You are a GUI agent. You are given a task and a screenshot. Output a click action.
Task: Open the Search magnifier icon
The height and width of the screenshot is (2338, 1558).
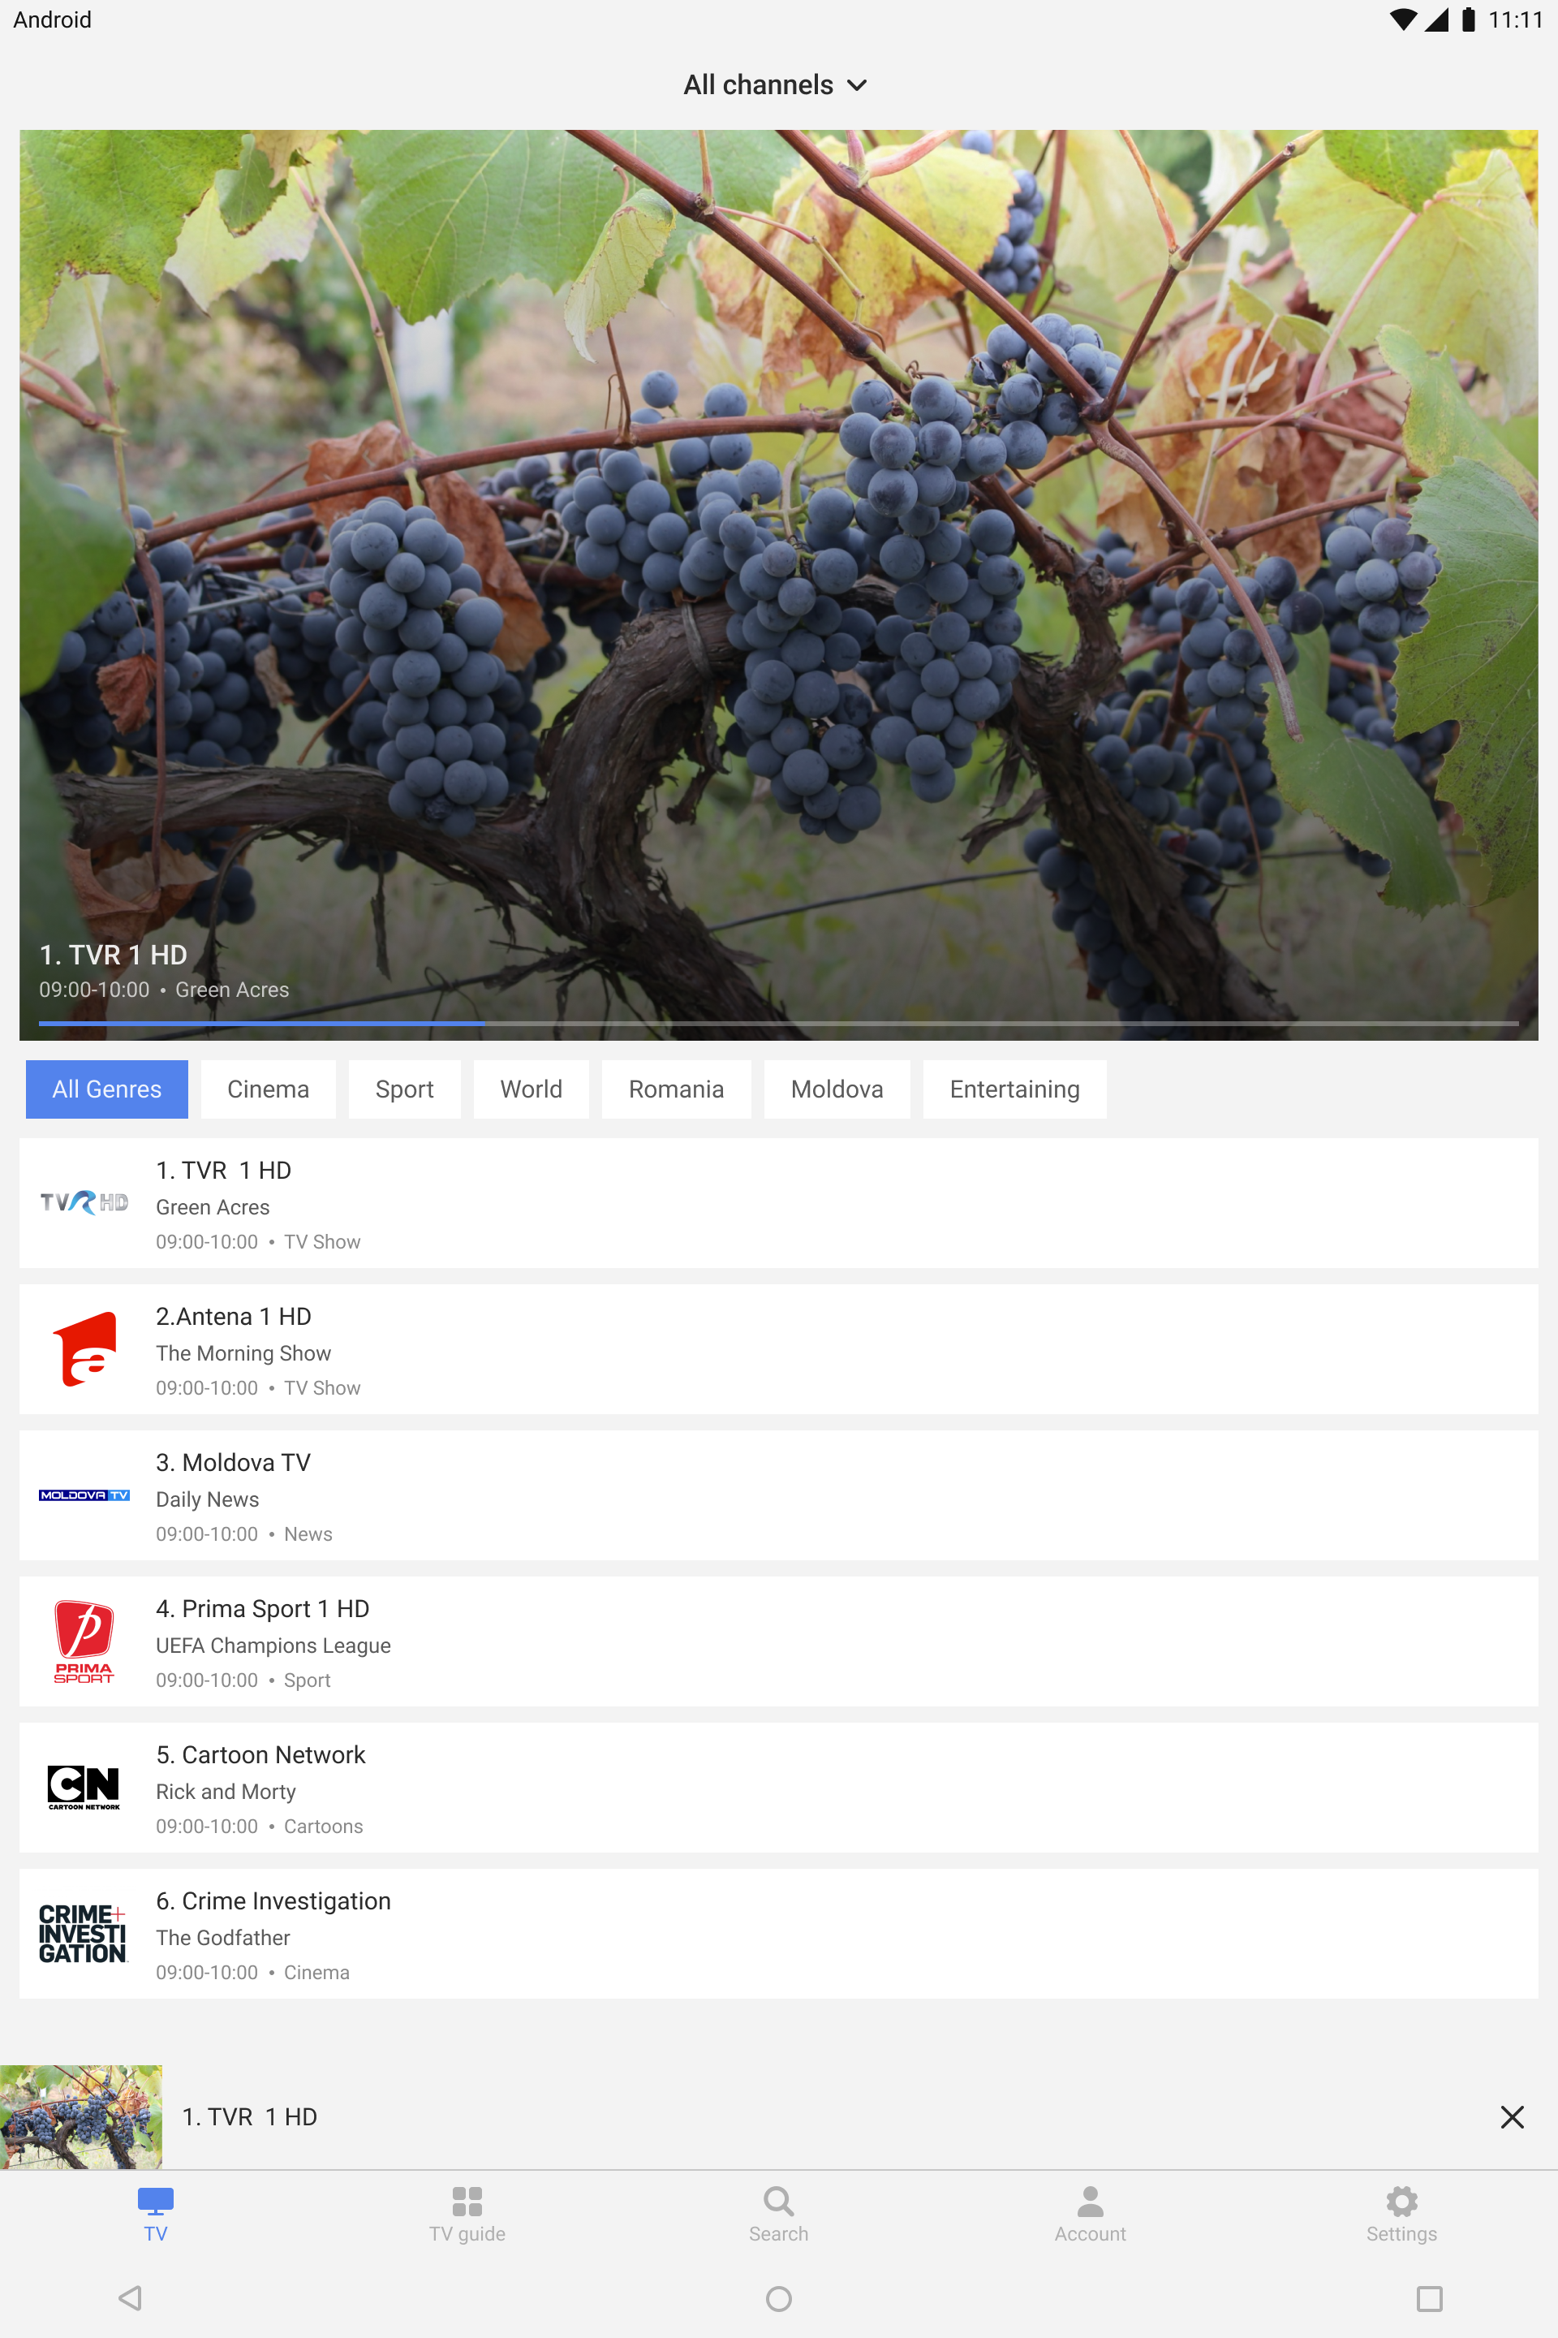(x=779, y=2201)
